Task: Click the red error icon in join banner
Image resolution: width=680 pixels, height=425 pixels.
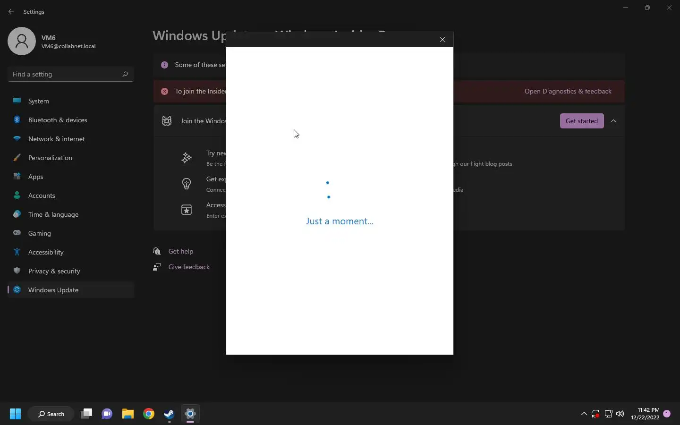Action: pyautogui.click(x=164, y=91)
